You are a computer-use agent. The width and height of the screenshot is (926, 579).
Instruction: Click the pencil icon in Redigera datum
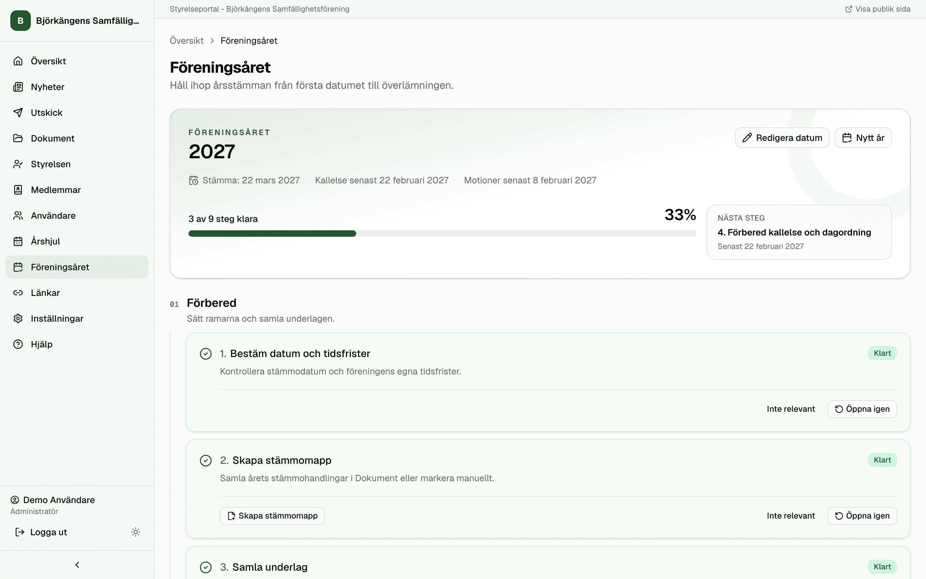[747, 138]
